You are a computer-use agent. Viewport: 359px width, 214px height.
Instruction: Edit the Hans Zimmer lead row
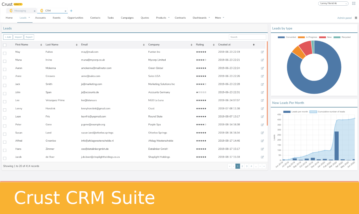262,149
